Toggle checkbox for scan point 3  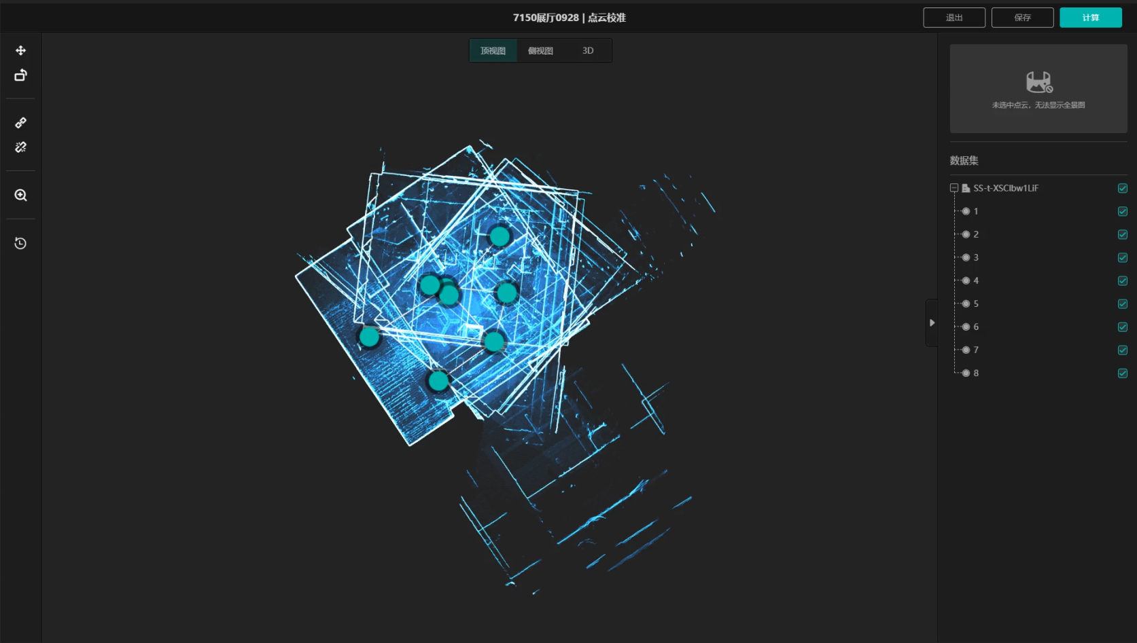tap(1122, 257)
